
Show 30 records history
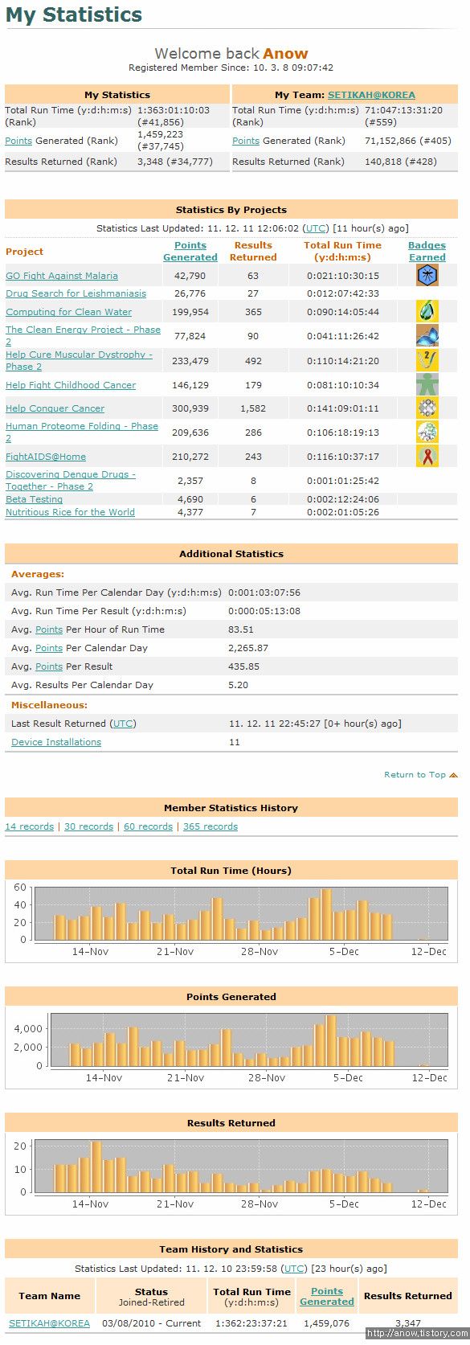coord(88,826)
